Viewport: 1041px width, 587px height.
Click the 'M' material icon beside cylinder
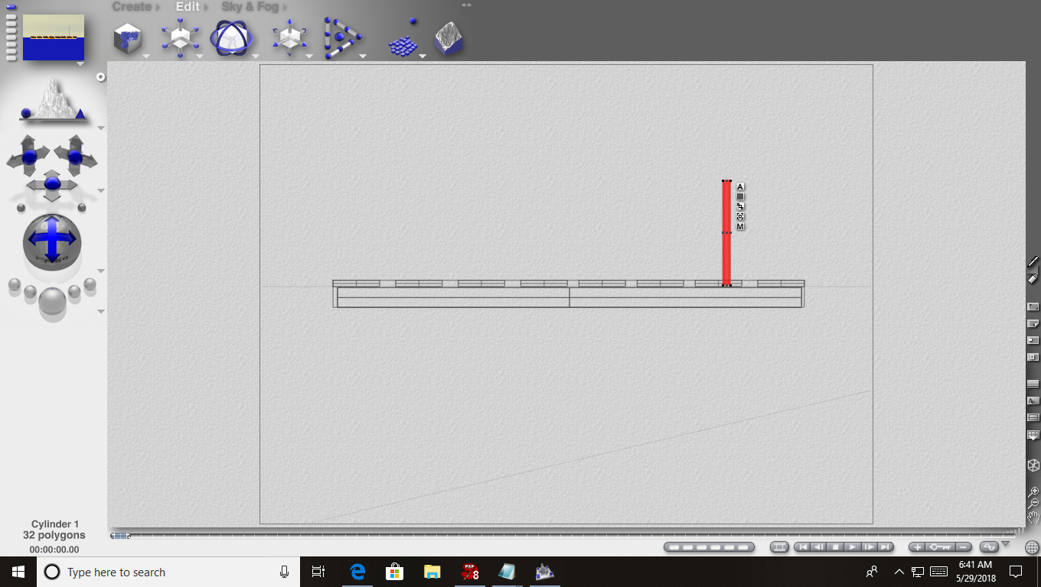(x=740, y=226)
